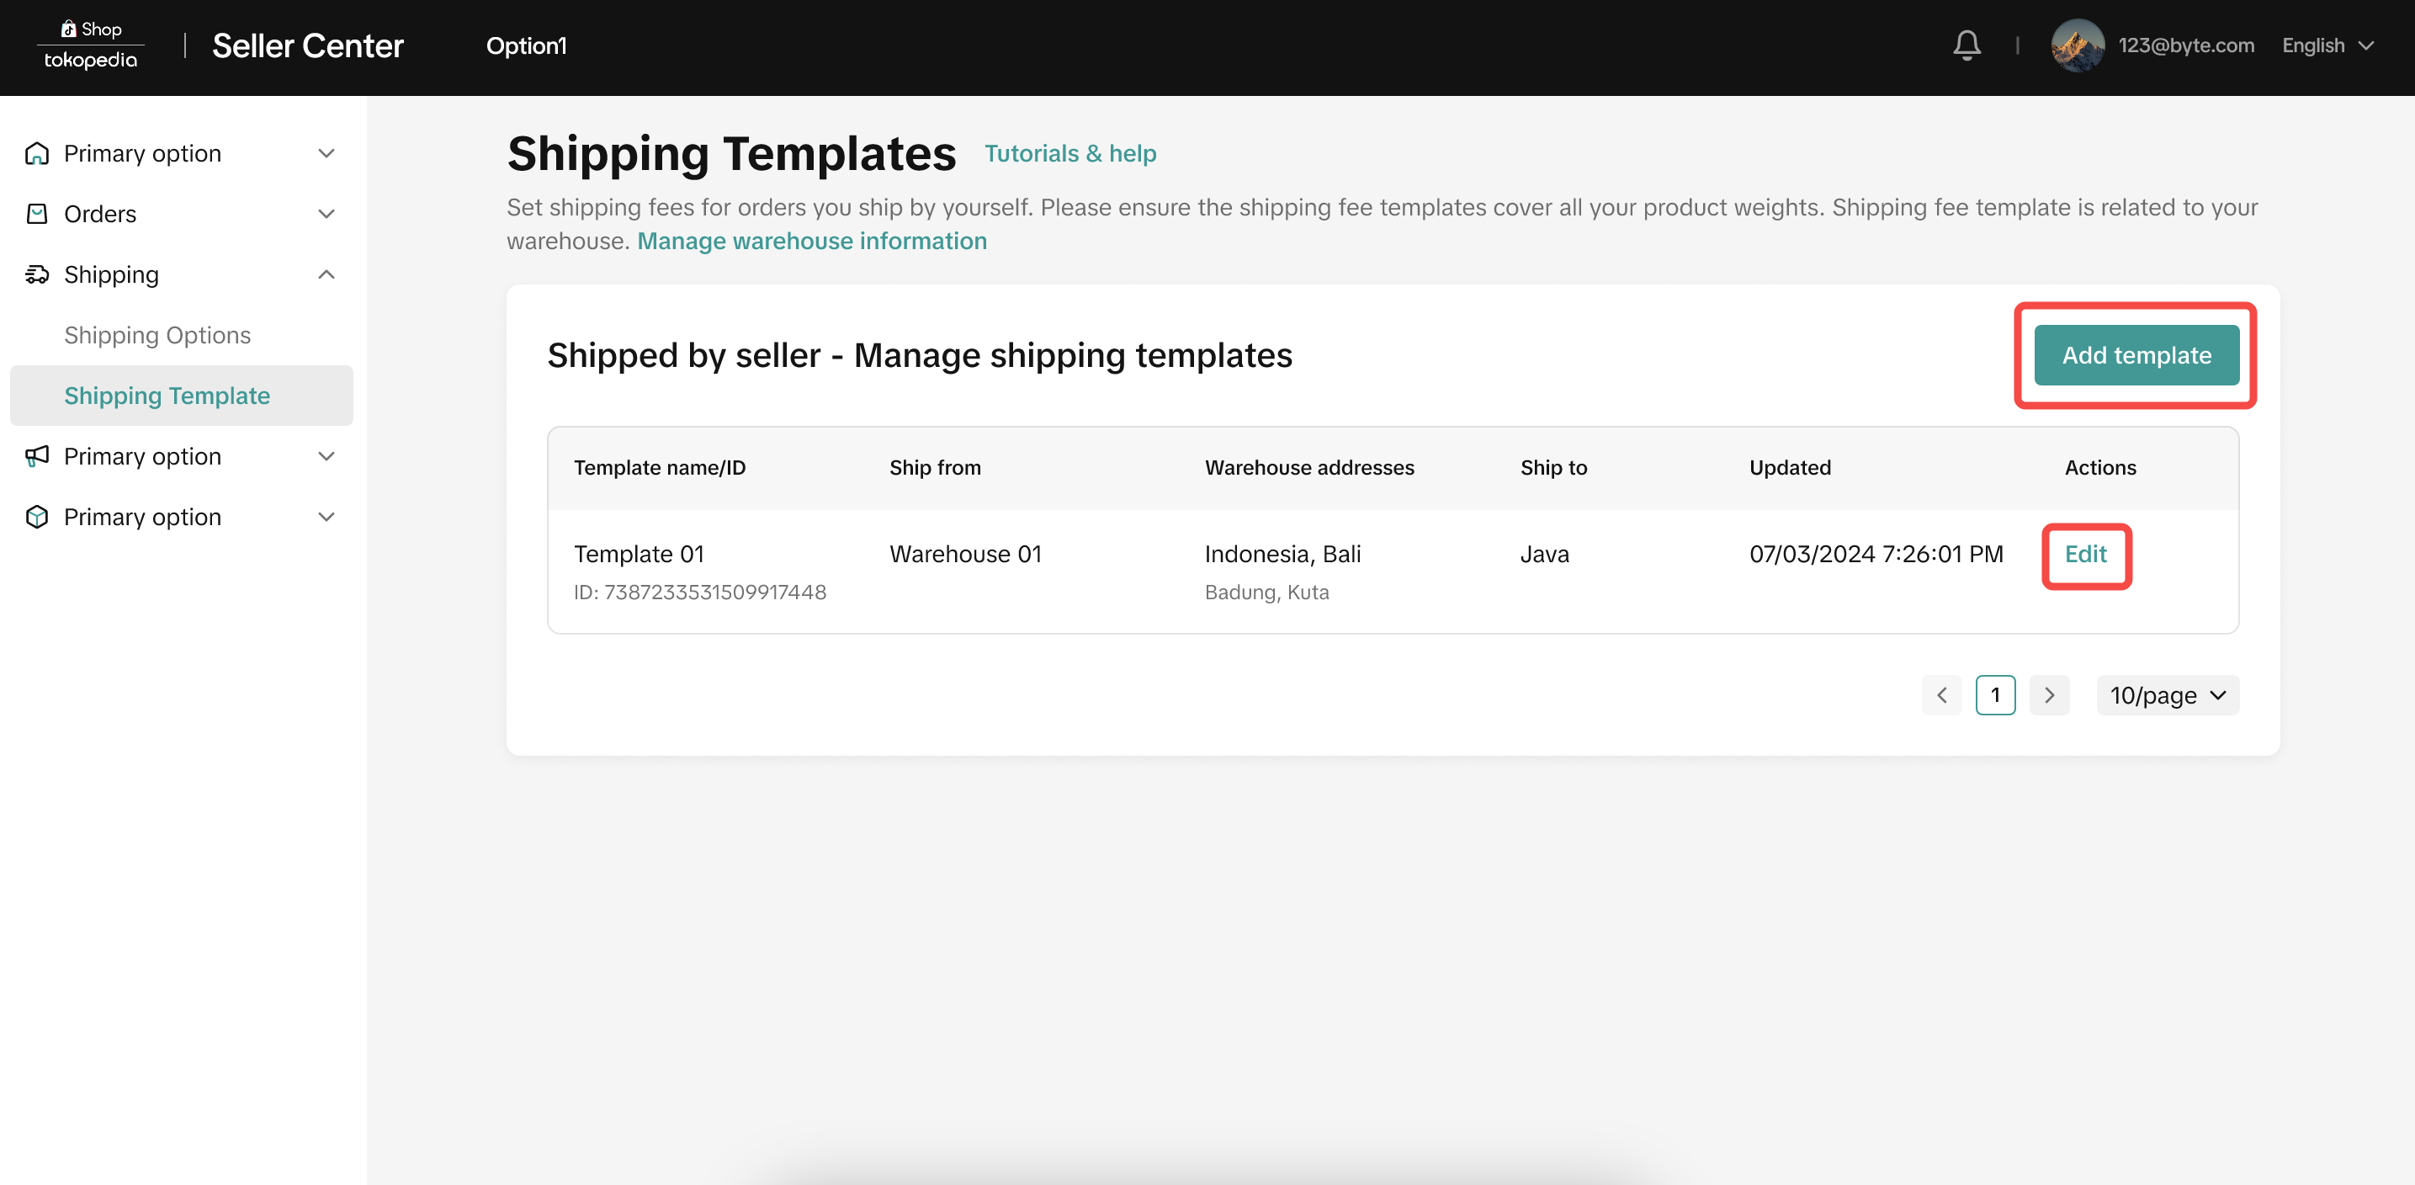Select Shipping Template sidebar item
Viewport: 2415px width, 1185px height.
pyautogui.click(x=167, y=396)
